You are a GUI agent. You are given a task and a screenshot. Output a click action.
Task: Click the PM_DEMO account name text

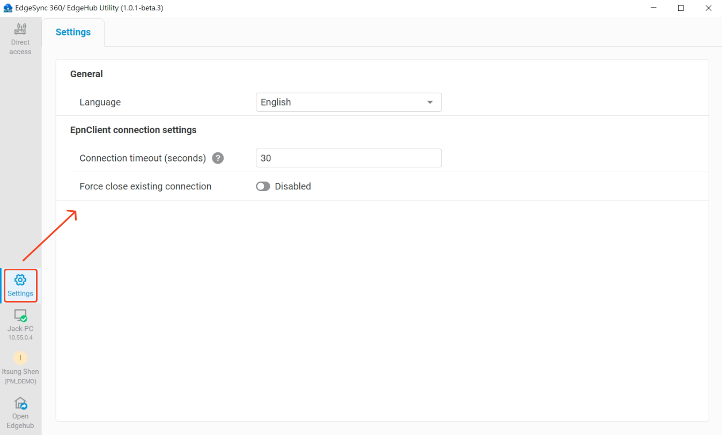(x=20, y=381)
